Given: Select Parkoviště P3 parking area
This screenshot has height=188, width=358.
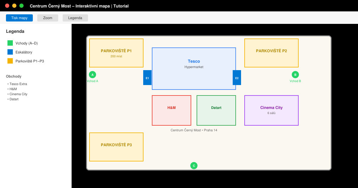Looking at the screenshot, I should (x=116, y=147).
